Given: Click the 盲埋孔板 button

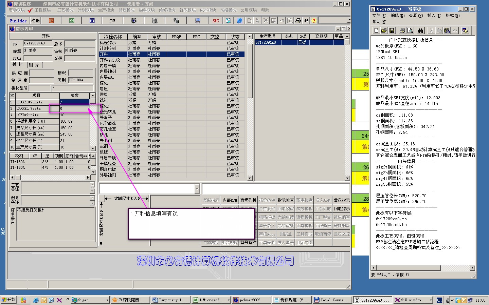Looking at the screenshot, I should point(248,200).
